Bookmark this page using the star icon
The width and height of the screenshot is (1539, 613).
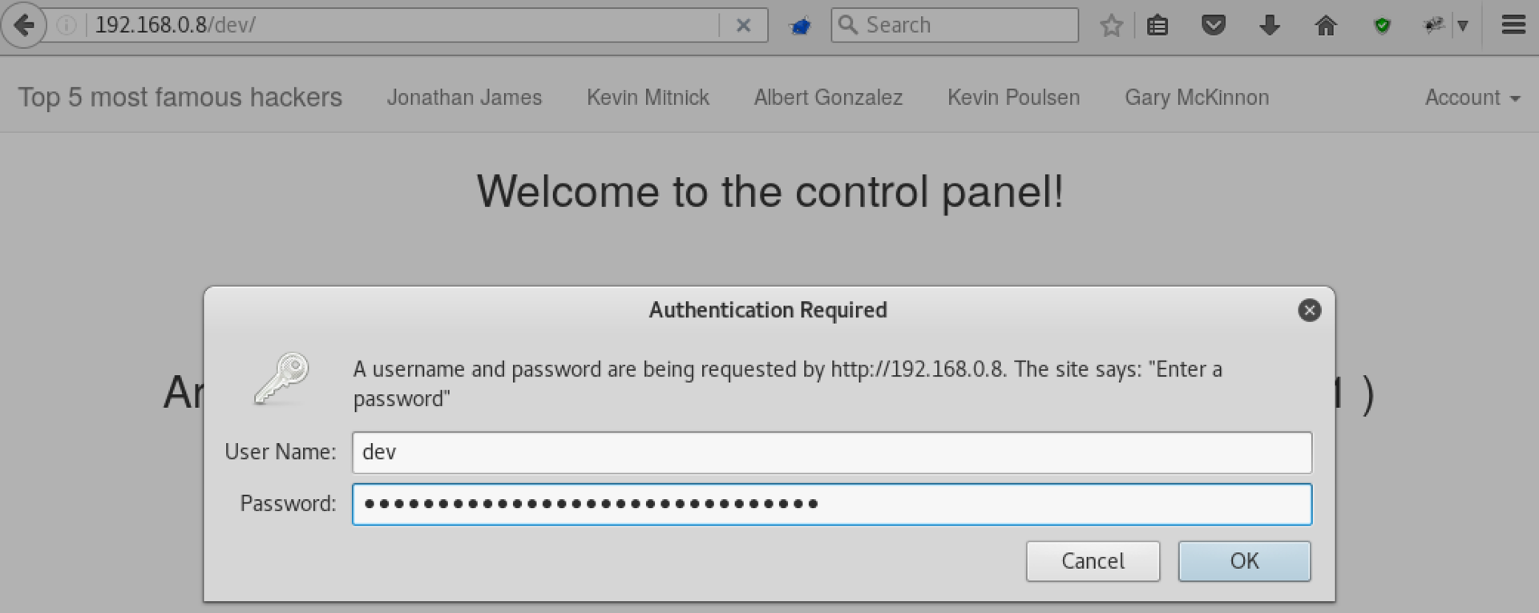[1112, 25]
